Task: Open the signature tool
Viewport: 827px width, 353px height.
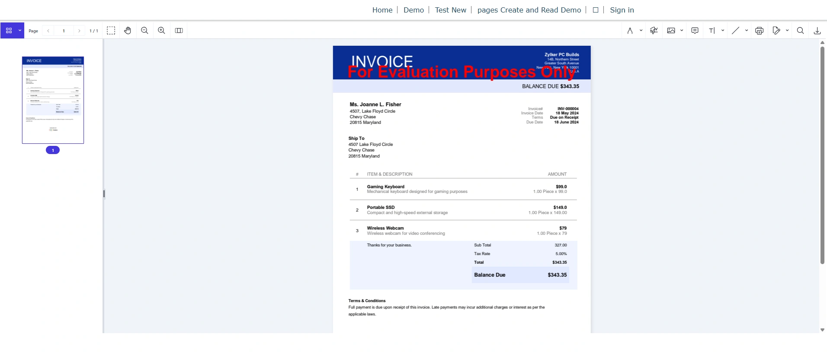Action: 654,31
